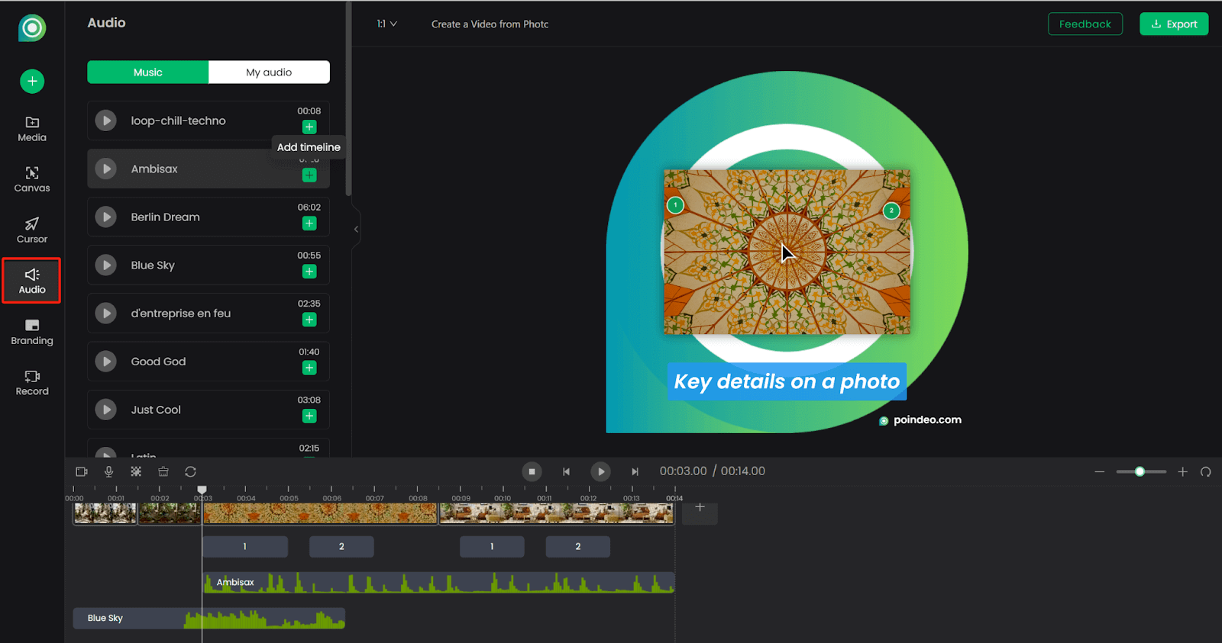Select key point marker 2 on photo
This screenshot has height=643, width=1222.
891,211
